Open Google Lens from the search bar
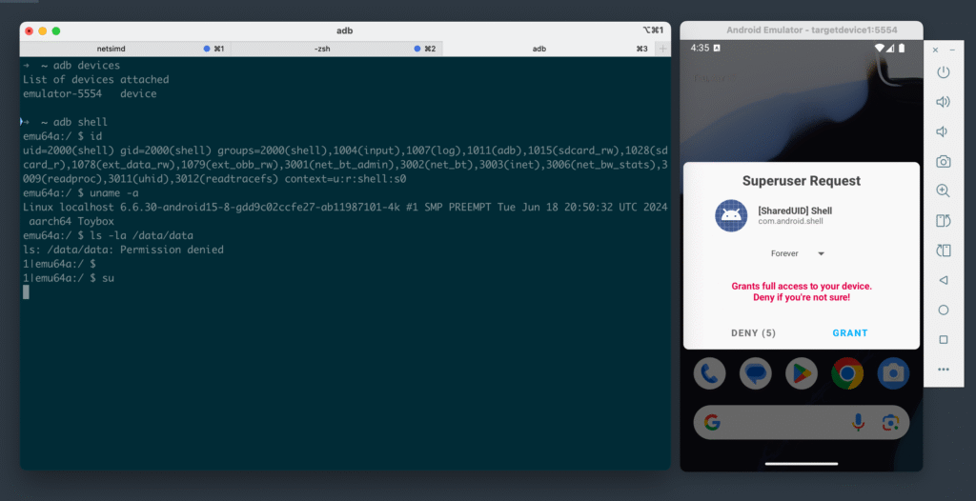The image size is (976, 501). (x=889, y=421)
